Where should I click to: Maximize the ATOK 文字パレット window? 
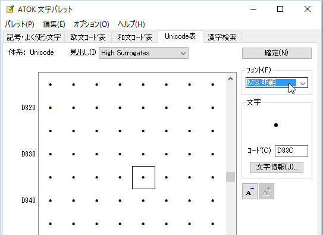tap(280, 9)
